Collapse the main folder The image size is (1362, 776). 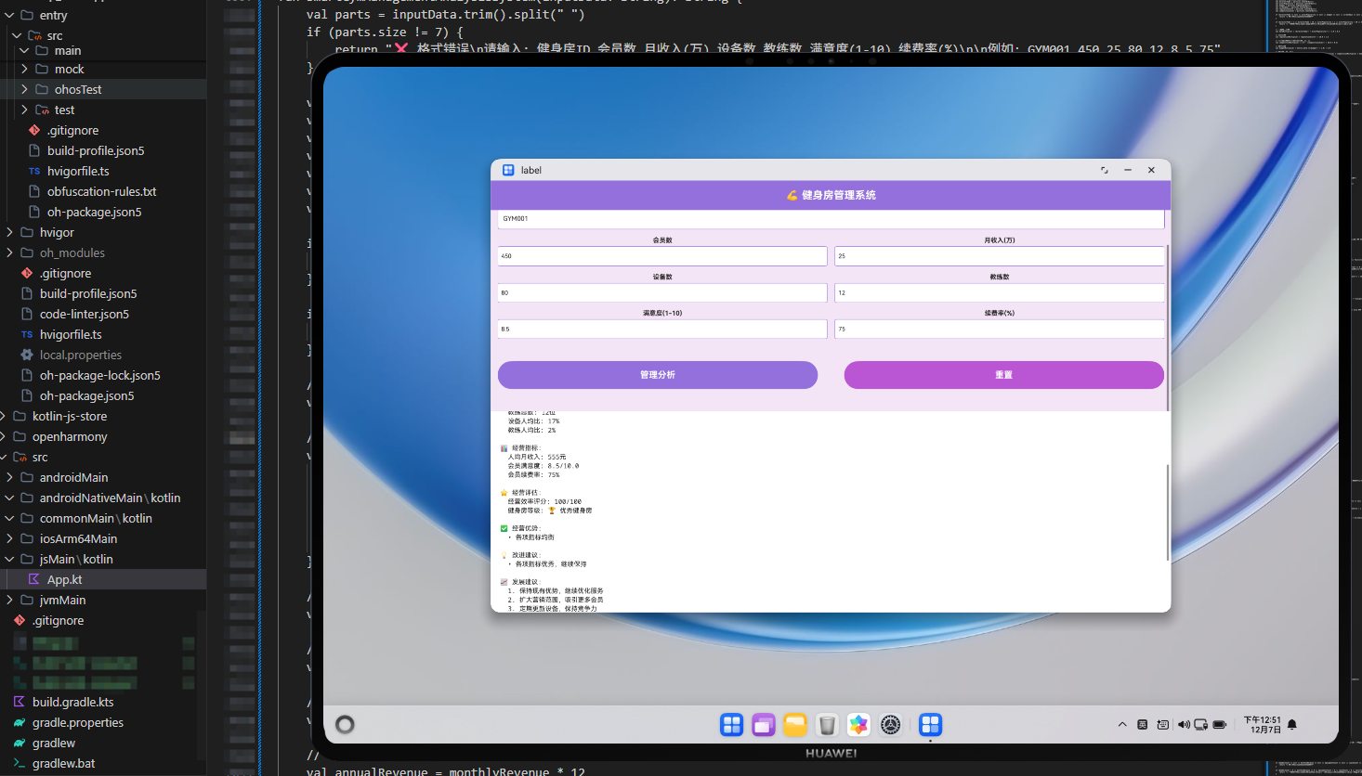[x=24, y=50]
